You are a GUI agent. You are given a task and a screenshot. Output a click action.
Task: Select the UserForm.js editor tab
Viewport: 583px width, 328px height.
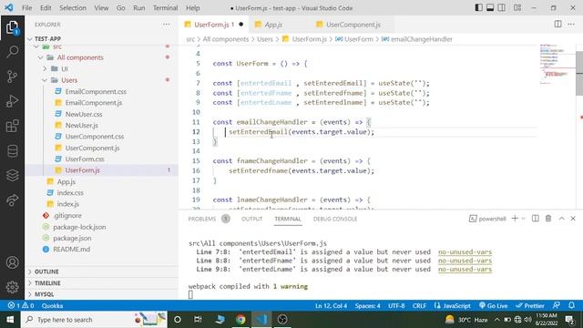(214, 25)
